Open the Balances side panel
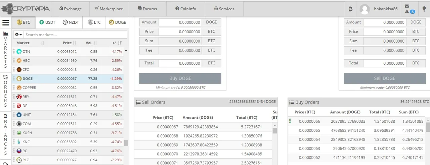This screenshot has width=430, height=165. 5,134
